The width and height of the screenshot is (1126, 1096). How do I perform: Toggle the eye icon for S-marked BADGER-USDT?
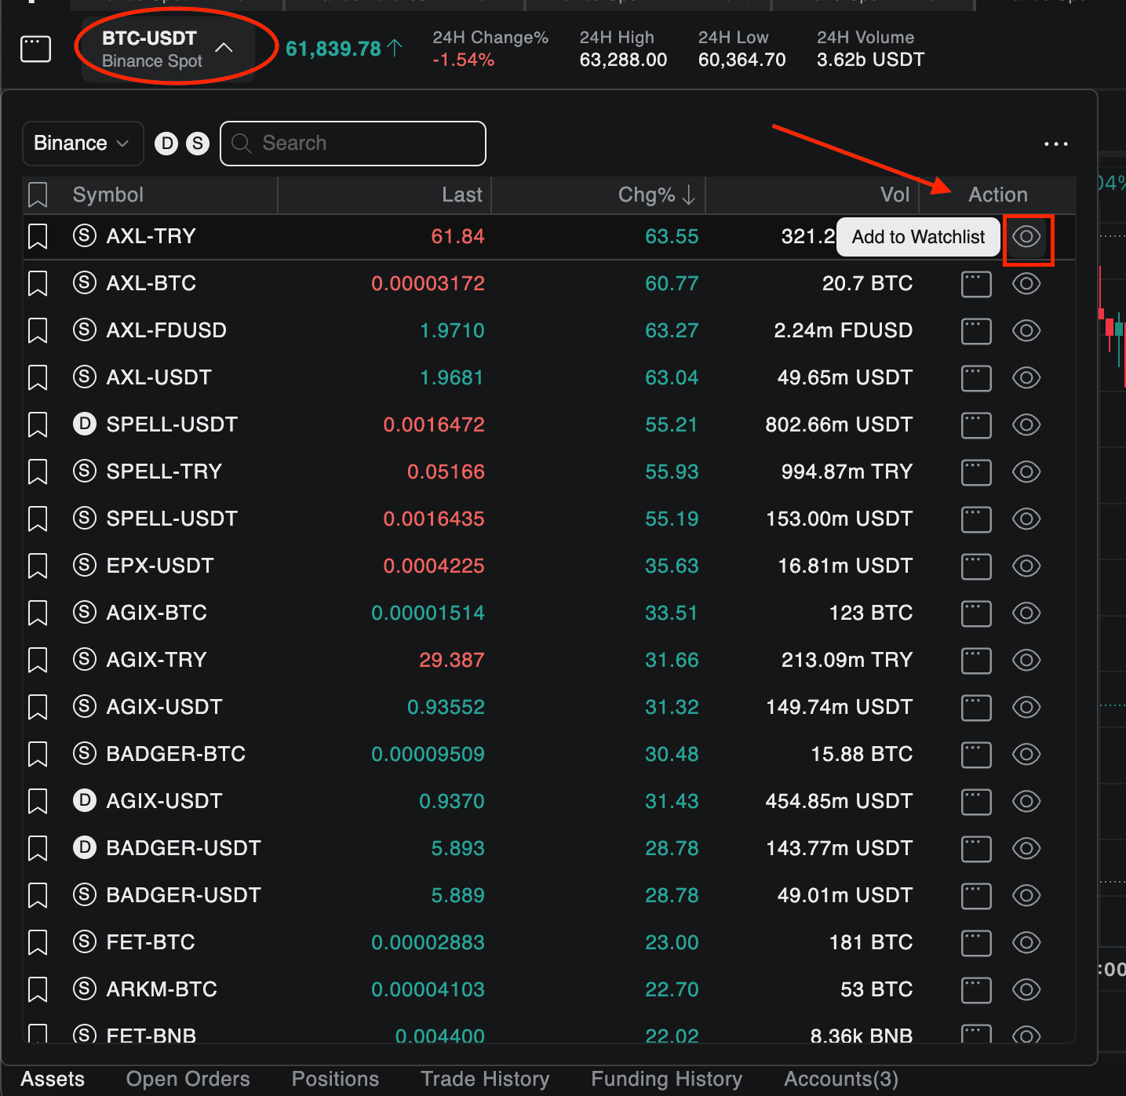(x=1026, y=895)
